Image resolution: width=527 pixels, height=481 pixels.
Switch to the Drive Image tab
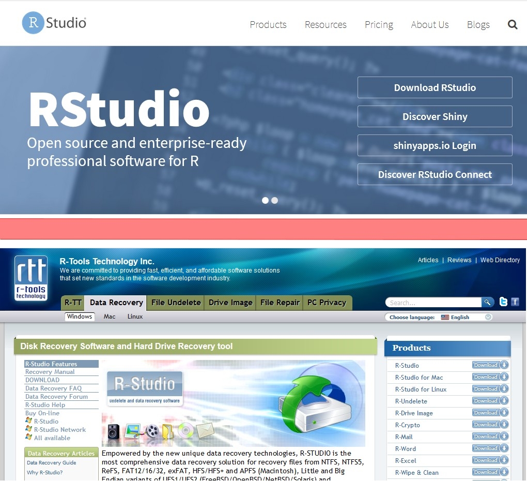click(230, 303)
